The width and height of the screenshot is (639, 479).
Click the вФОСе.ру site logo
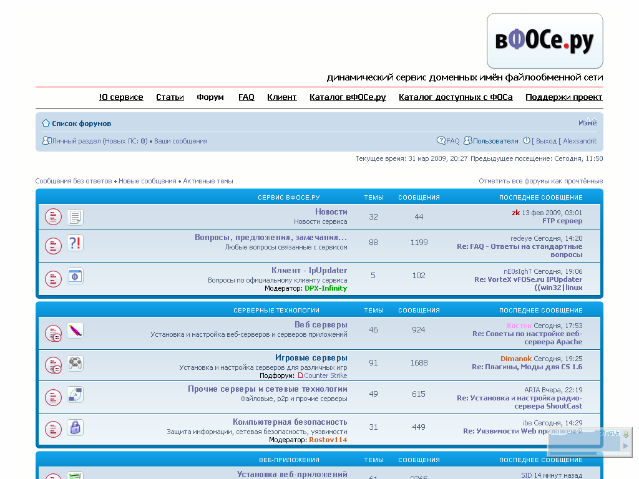click(x=544, y=41)
